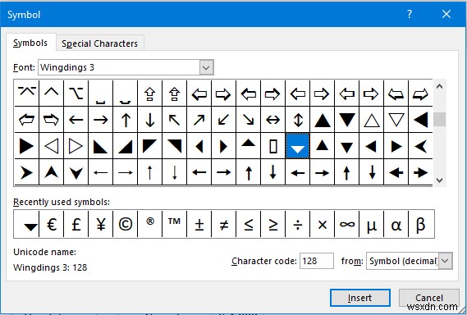Choose the outlined left-pointing triangle symbol

point(51,146)
